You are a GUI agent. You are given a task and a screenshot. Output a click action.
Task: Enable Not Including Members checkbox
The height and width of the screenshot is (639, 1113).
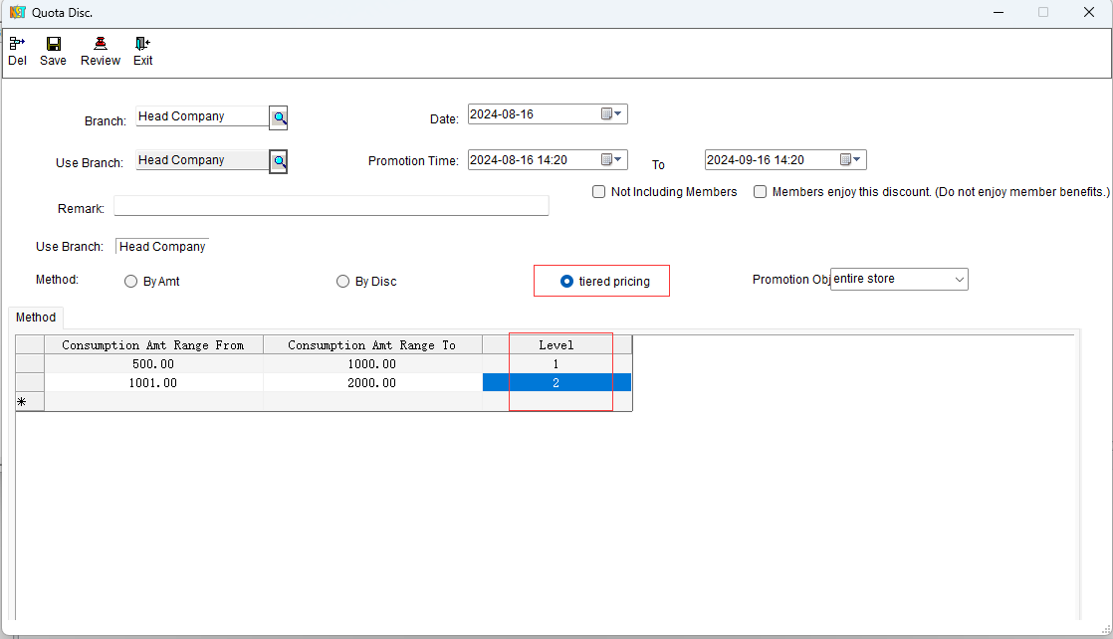click(x=599, y=192)
